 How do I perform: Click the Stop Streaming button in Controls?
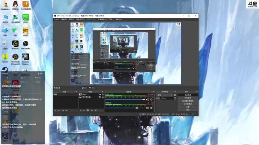tap(188, 95)
